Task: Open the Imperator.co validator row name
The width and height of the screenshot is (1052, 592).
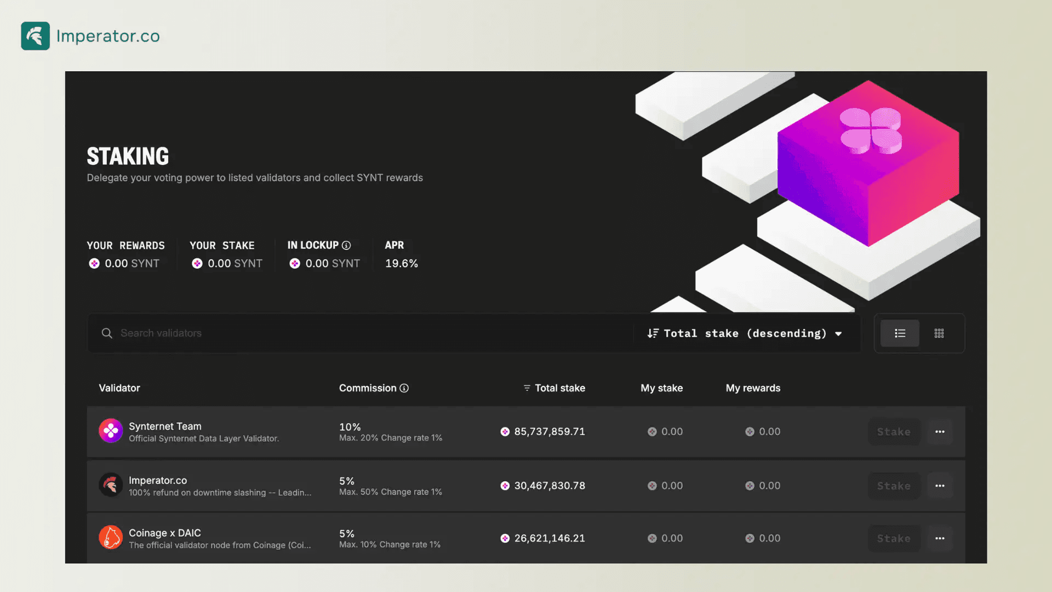Action: [158, 480]
